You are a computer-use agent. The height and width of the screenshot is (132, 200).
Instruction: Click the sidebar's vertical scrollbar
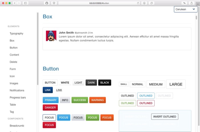37,49
